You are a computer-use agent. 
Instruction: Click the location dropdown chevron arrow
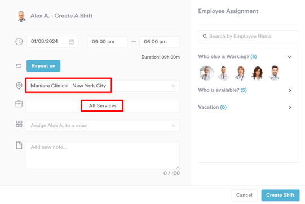click(174, 86)
